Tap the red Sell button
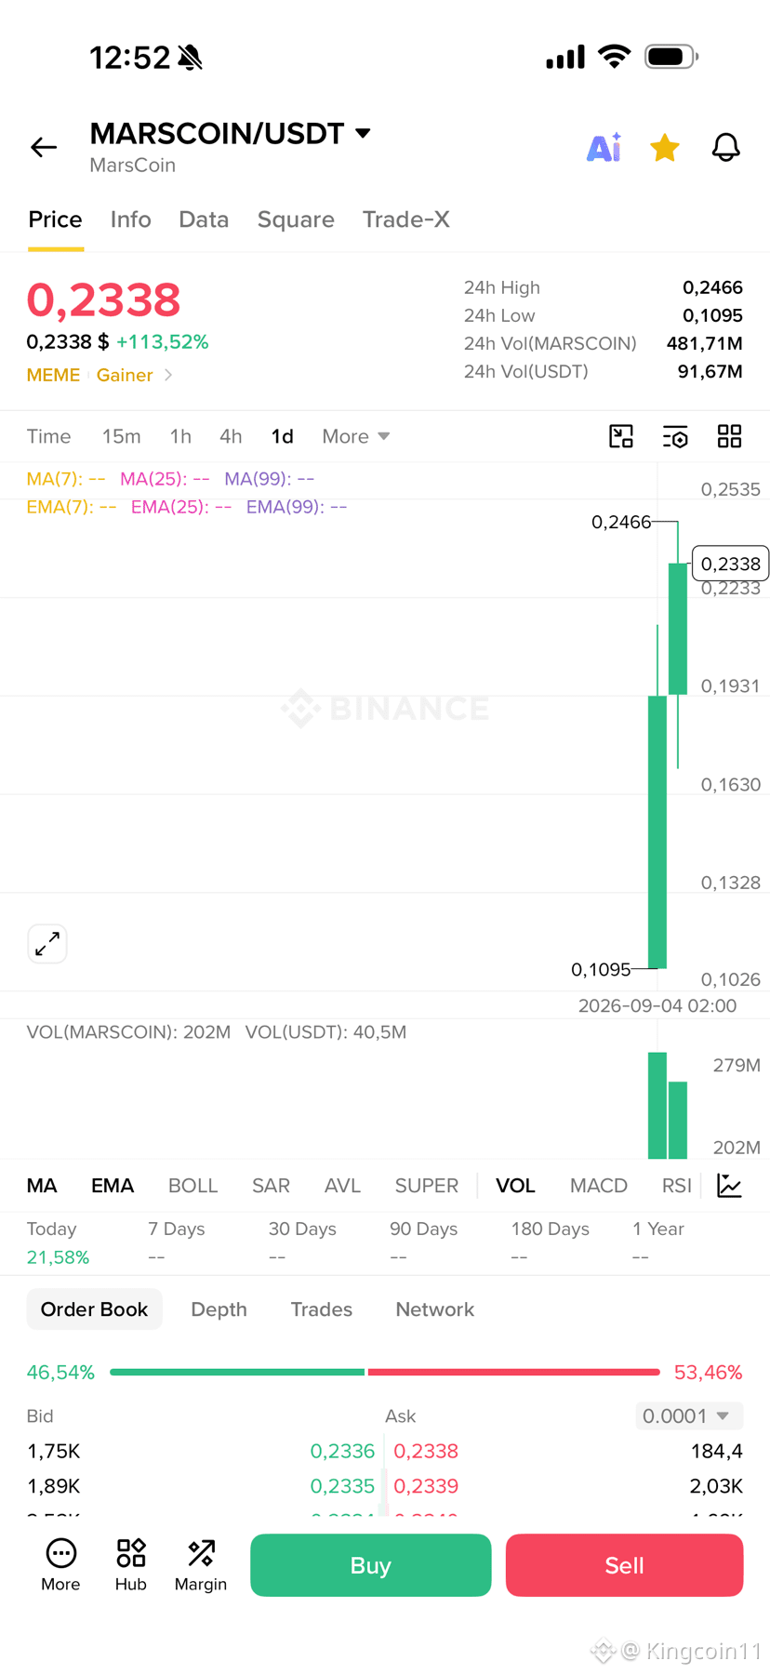Screen dimensions: 770x1674 pyautogui.click(x=624, y=1565)
